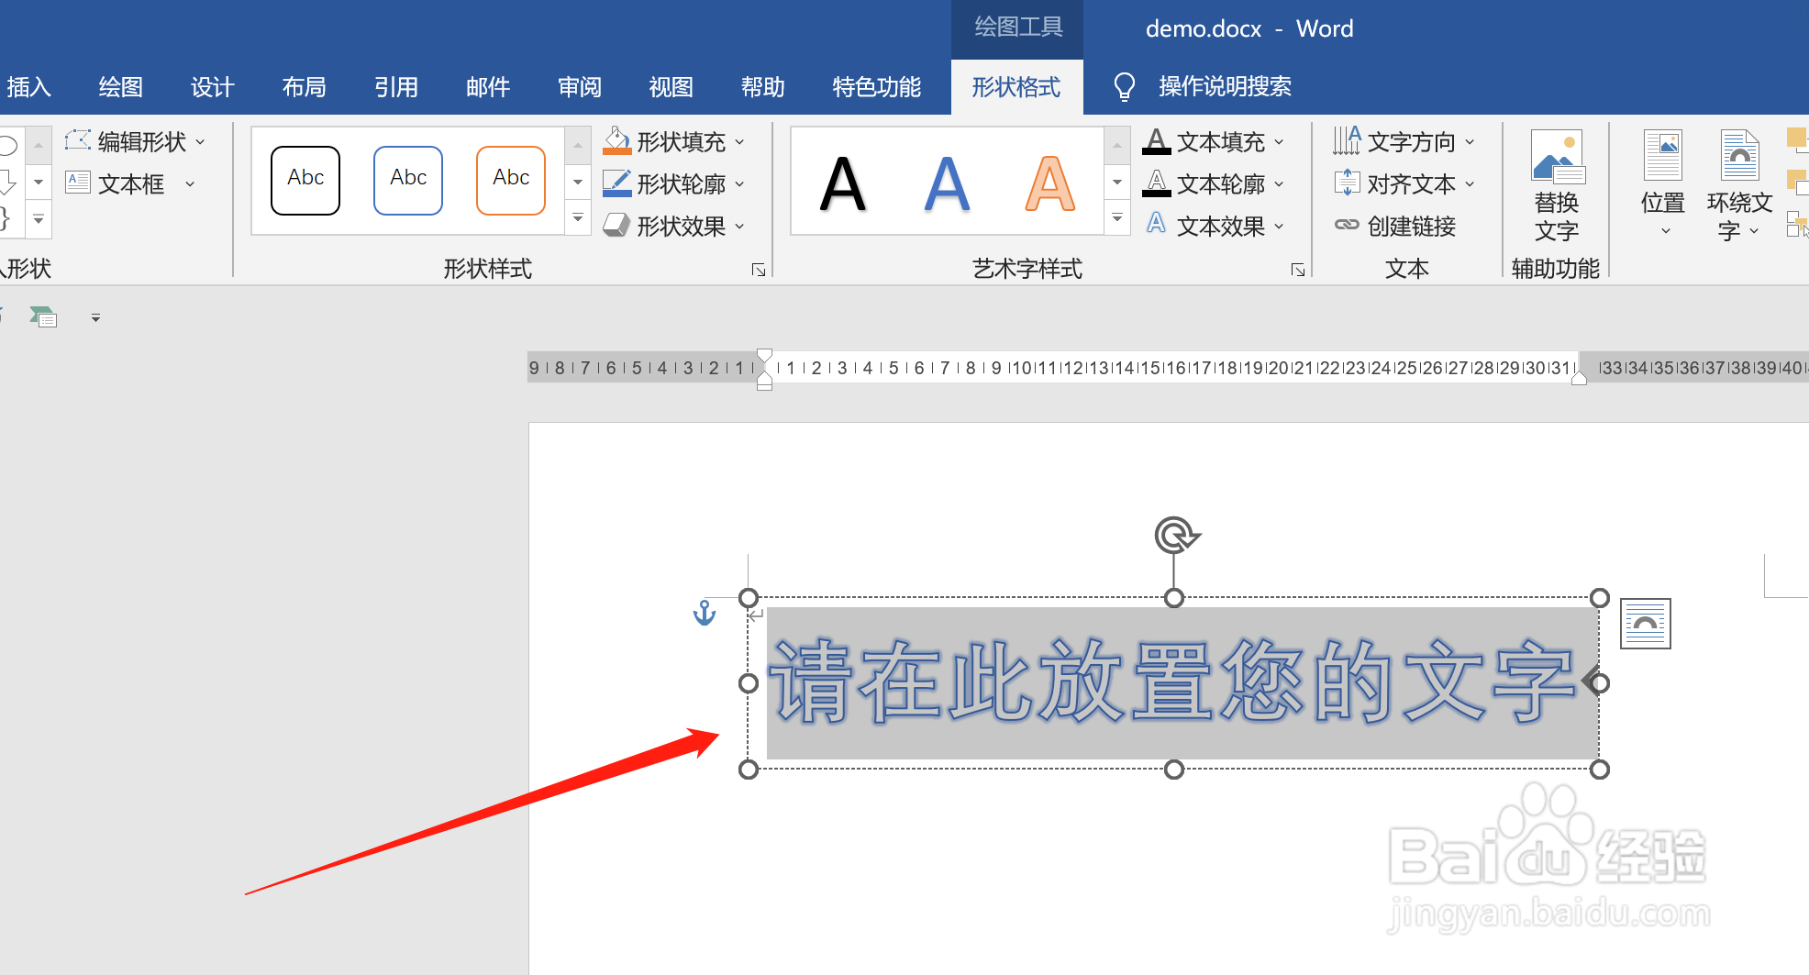
Task: Expand the shape styles gallery more arrow
Action: [x=578, y=218]
